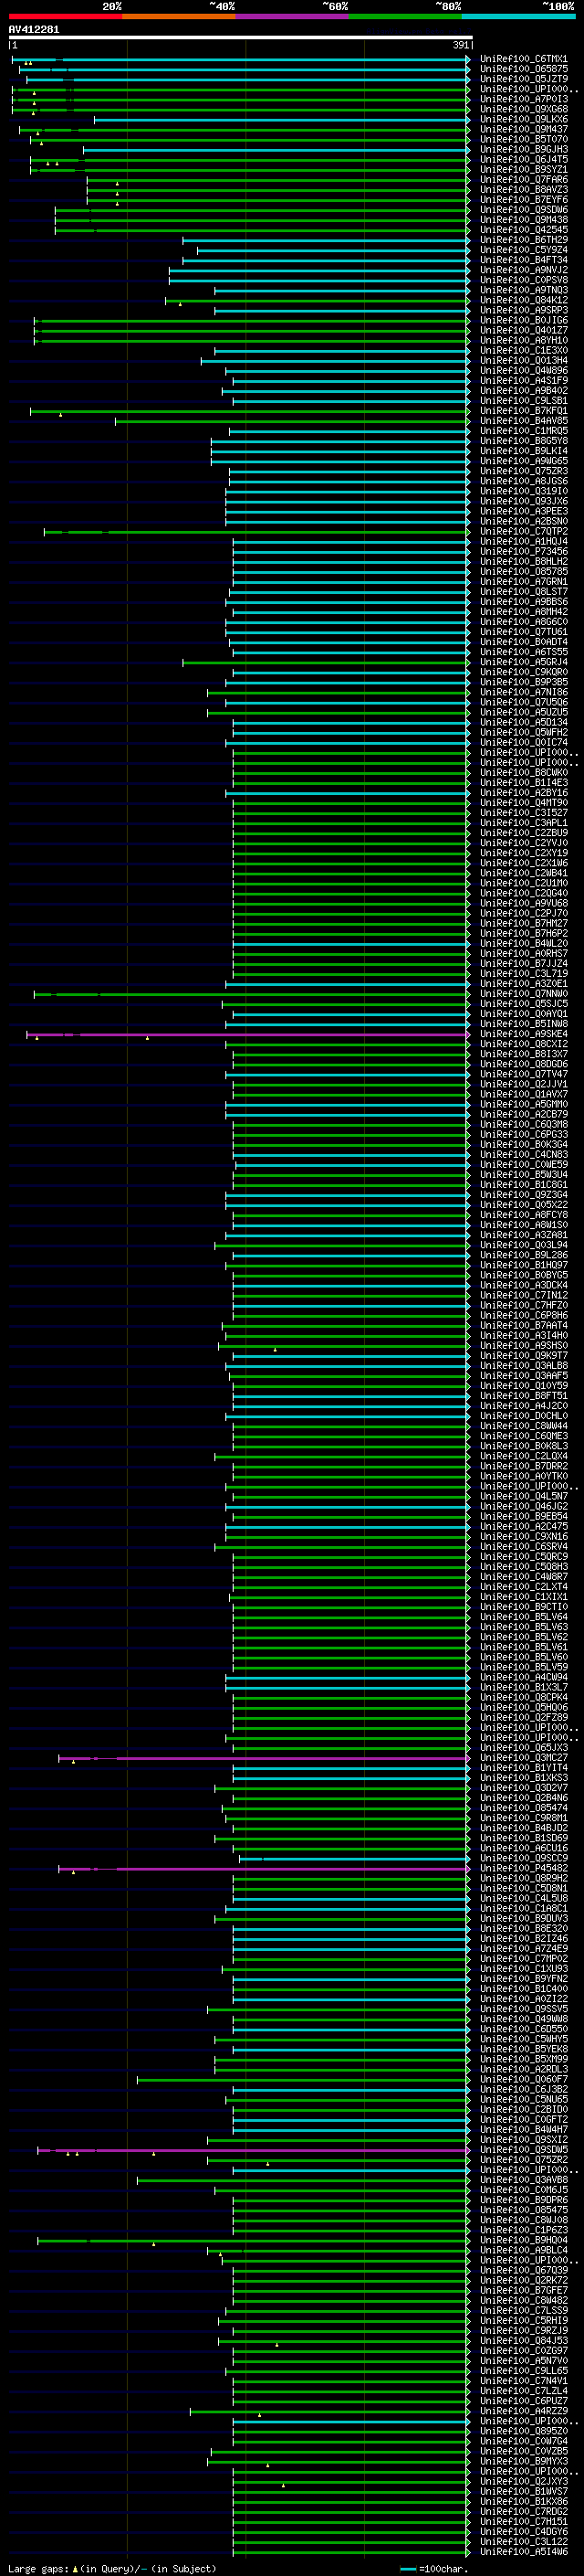Select hit UniRef100_Q060F7
The height and width of the screenshot is (2576, 584).
[524, 2079]
